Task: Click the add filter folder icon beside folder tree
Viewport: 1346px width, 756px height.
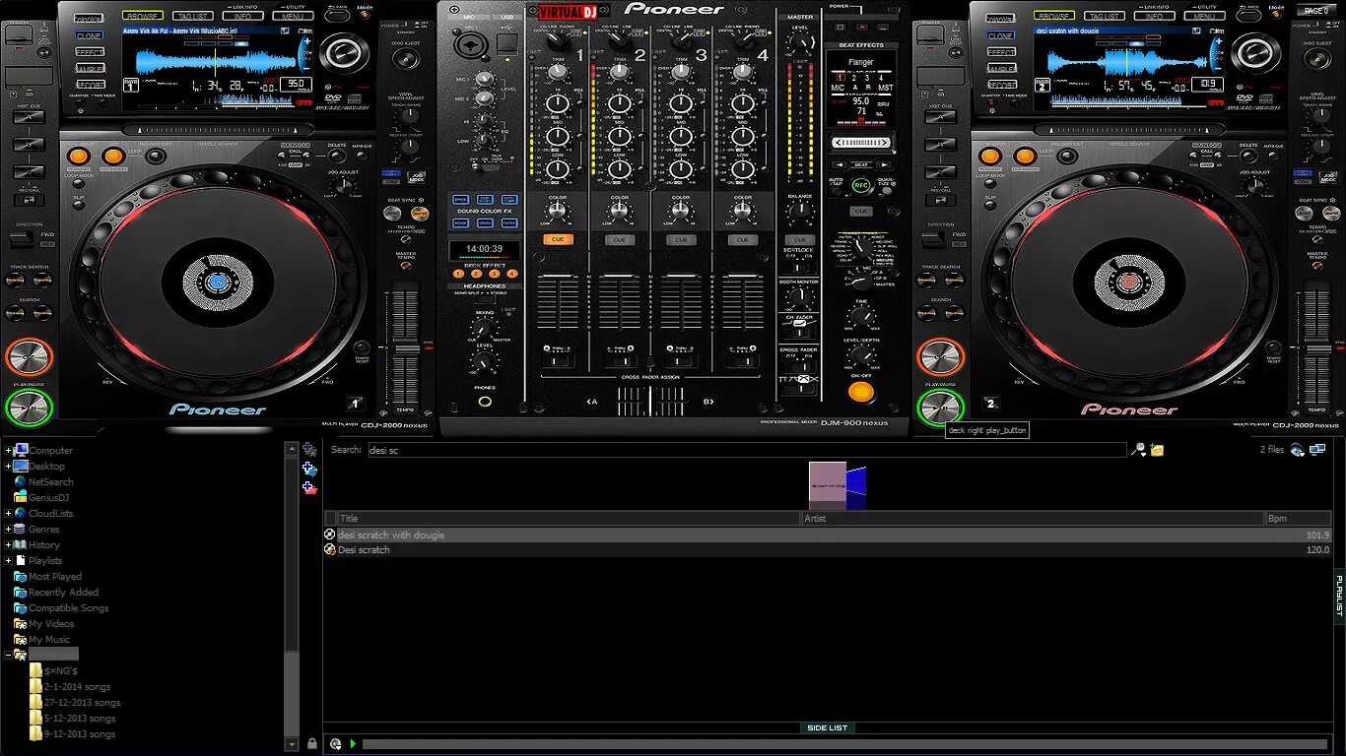Action: coord(309,469)
